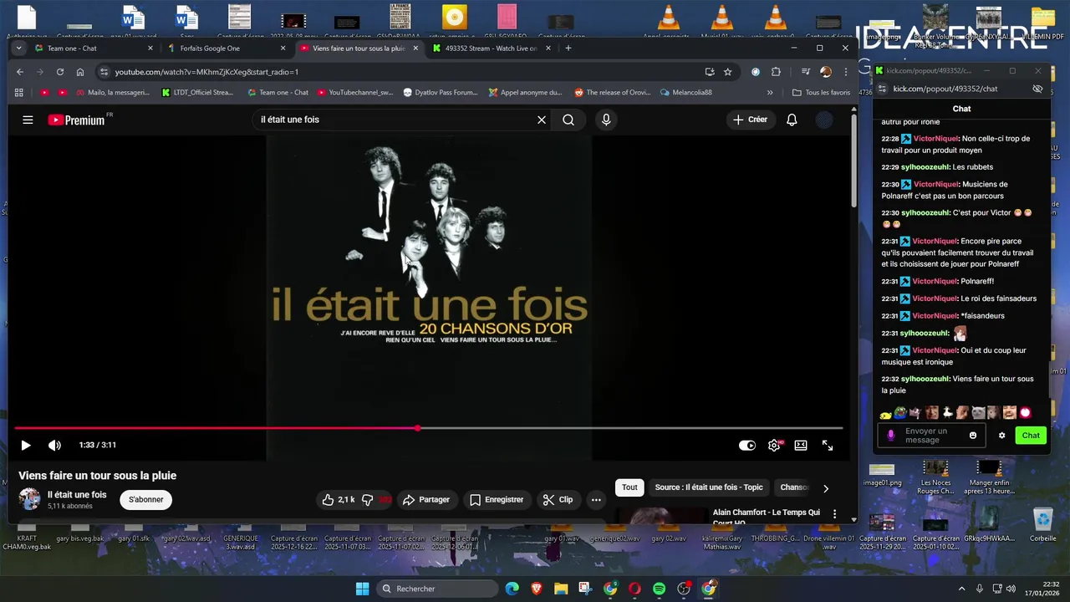Open the more actions three-dot menu

pyautogui.click(x=596, y=499)
